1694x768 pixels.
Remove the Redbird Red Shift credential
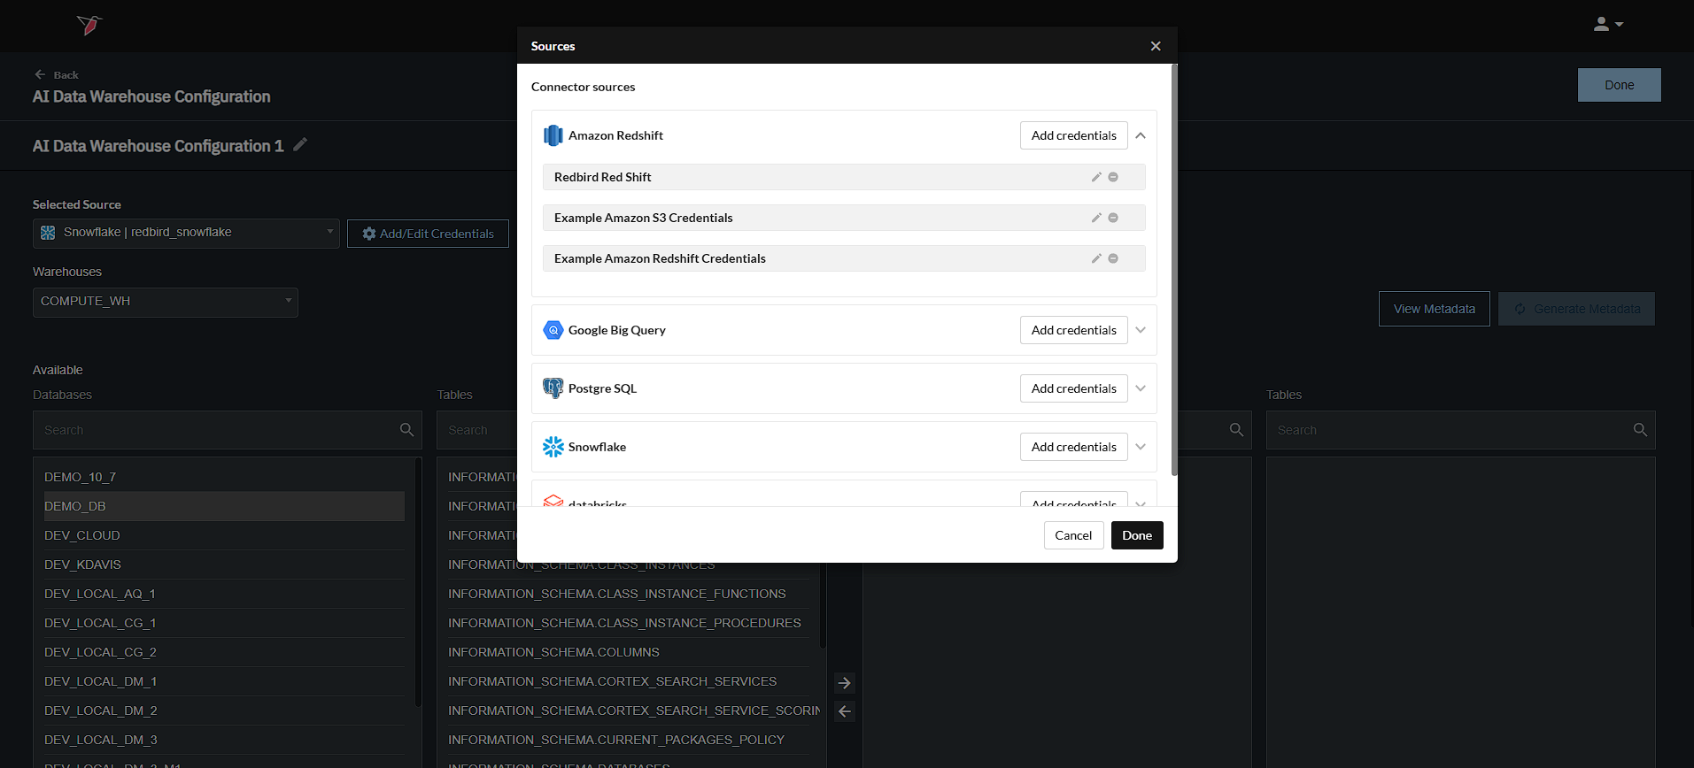pos(1113,177)
